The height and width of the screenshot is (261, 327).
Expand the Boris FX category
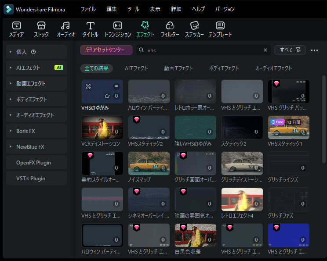tap(10, 131)
